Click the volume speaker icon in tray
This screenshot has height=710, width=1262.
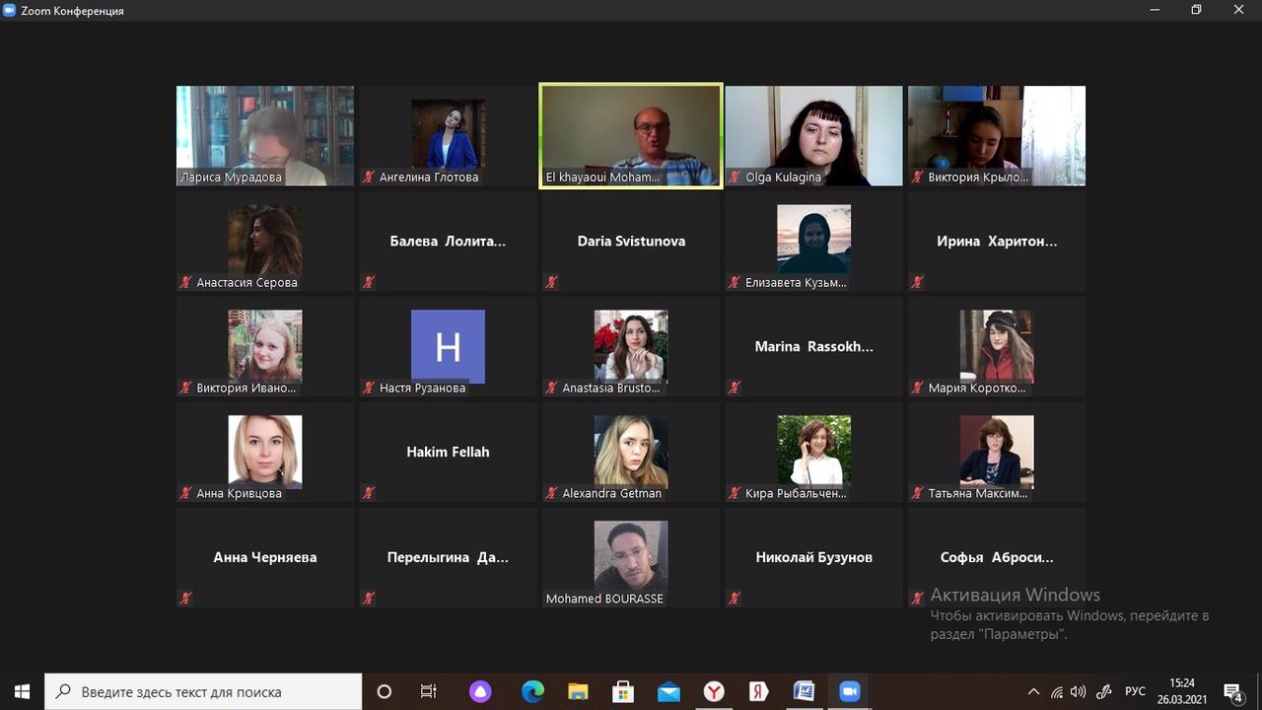tap(1078, 691)
